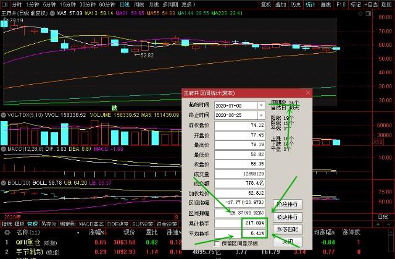Sort the list by the 涨幅% column header
The height and width of the screenshot is (259, 395).
pos(98,232)
